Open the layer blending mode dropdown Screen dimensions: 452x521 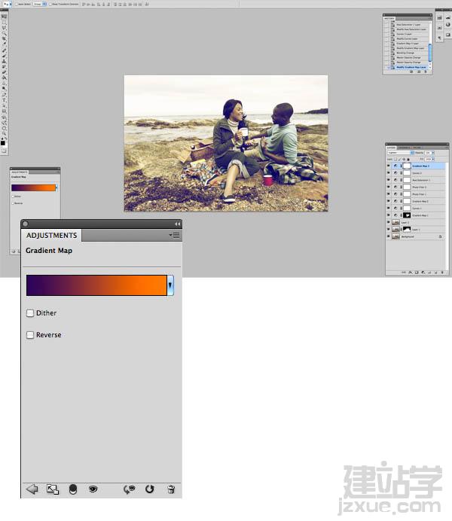point(401,153)
